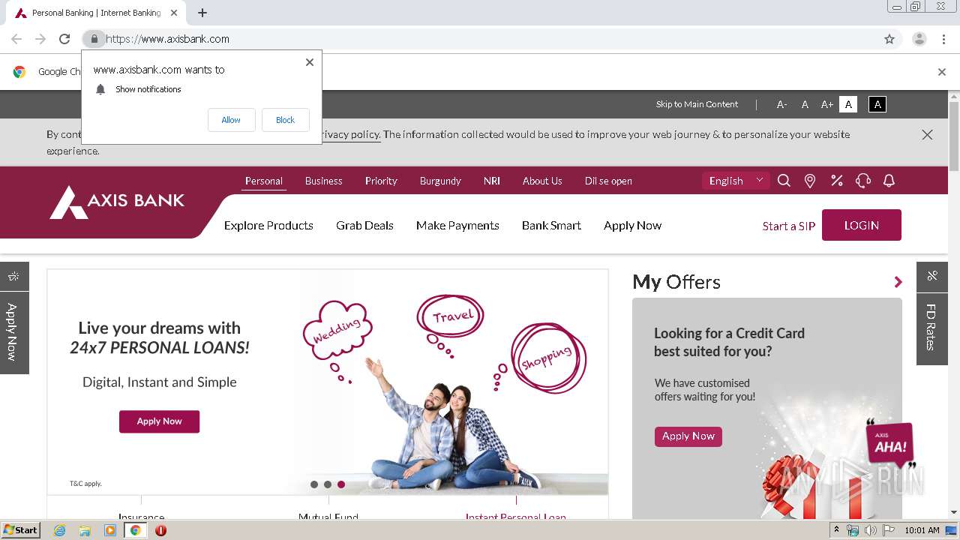Open media player from taskbar
The height and width of the screenshot is (540, 960).
pyautogui.click(x=110, y=530)
